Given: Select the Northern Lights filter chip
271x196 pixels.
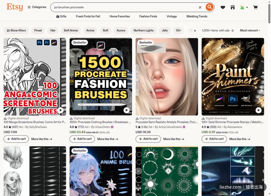Looking at the screenshot, I should point(144,31).
